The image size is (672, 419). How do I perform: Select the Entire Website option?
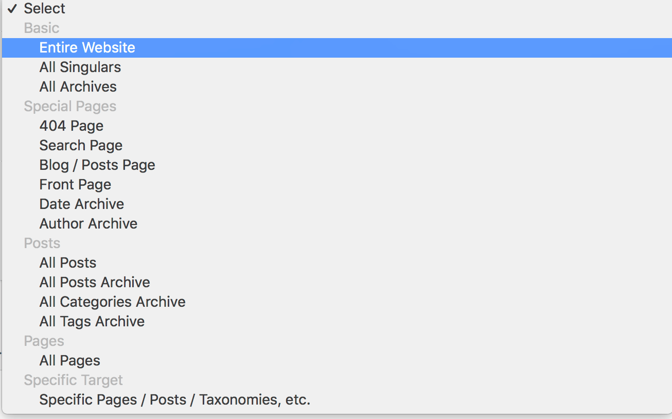[x=87, y=47]
